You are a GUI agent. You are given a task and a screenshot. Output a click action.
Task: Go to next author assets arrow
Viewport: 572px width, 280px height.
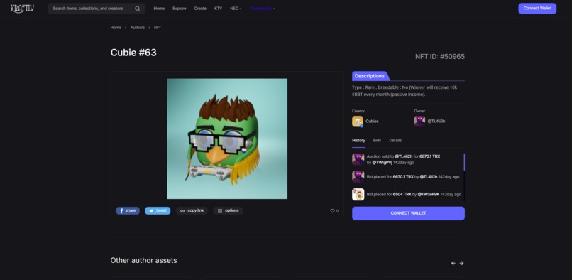click(x=461, y=263)
